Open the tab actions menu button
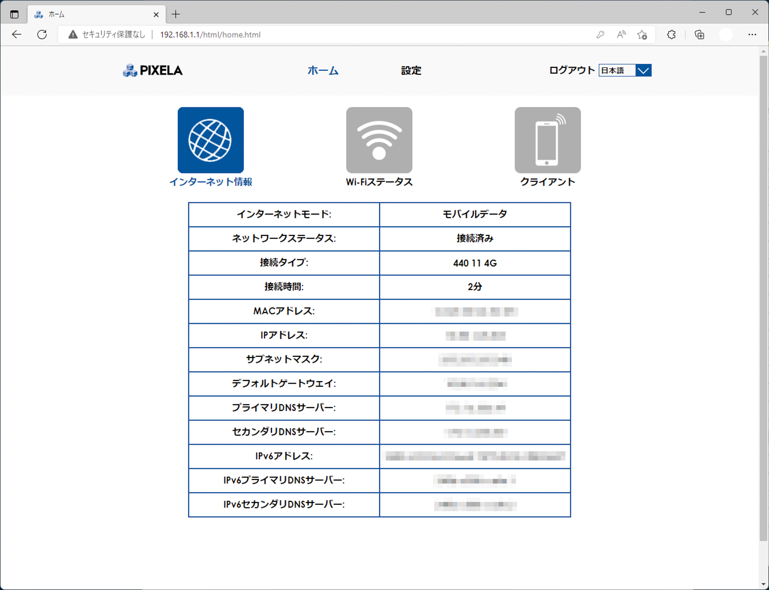769x590 pixels. 14,14
